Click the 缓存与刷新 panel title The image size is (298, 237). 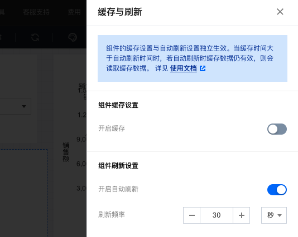[x=120, y=12]
